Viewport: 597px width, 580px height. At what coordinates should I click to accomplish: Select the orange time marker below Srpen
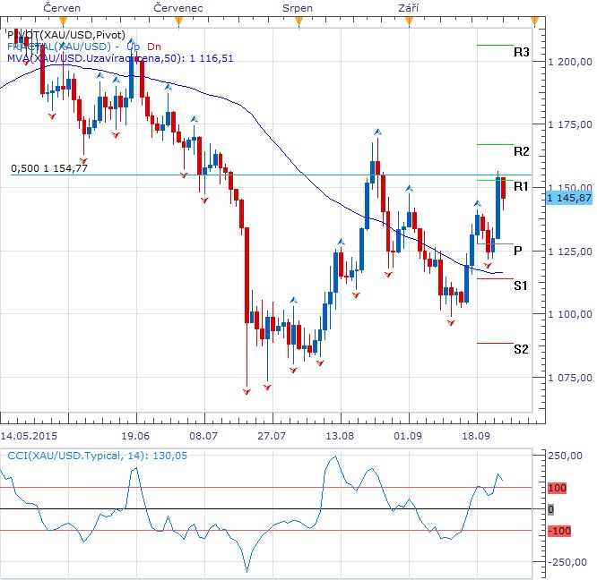297,20
